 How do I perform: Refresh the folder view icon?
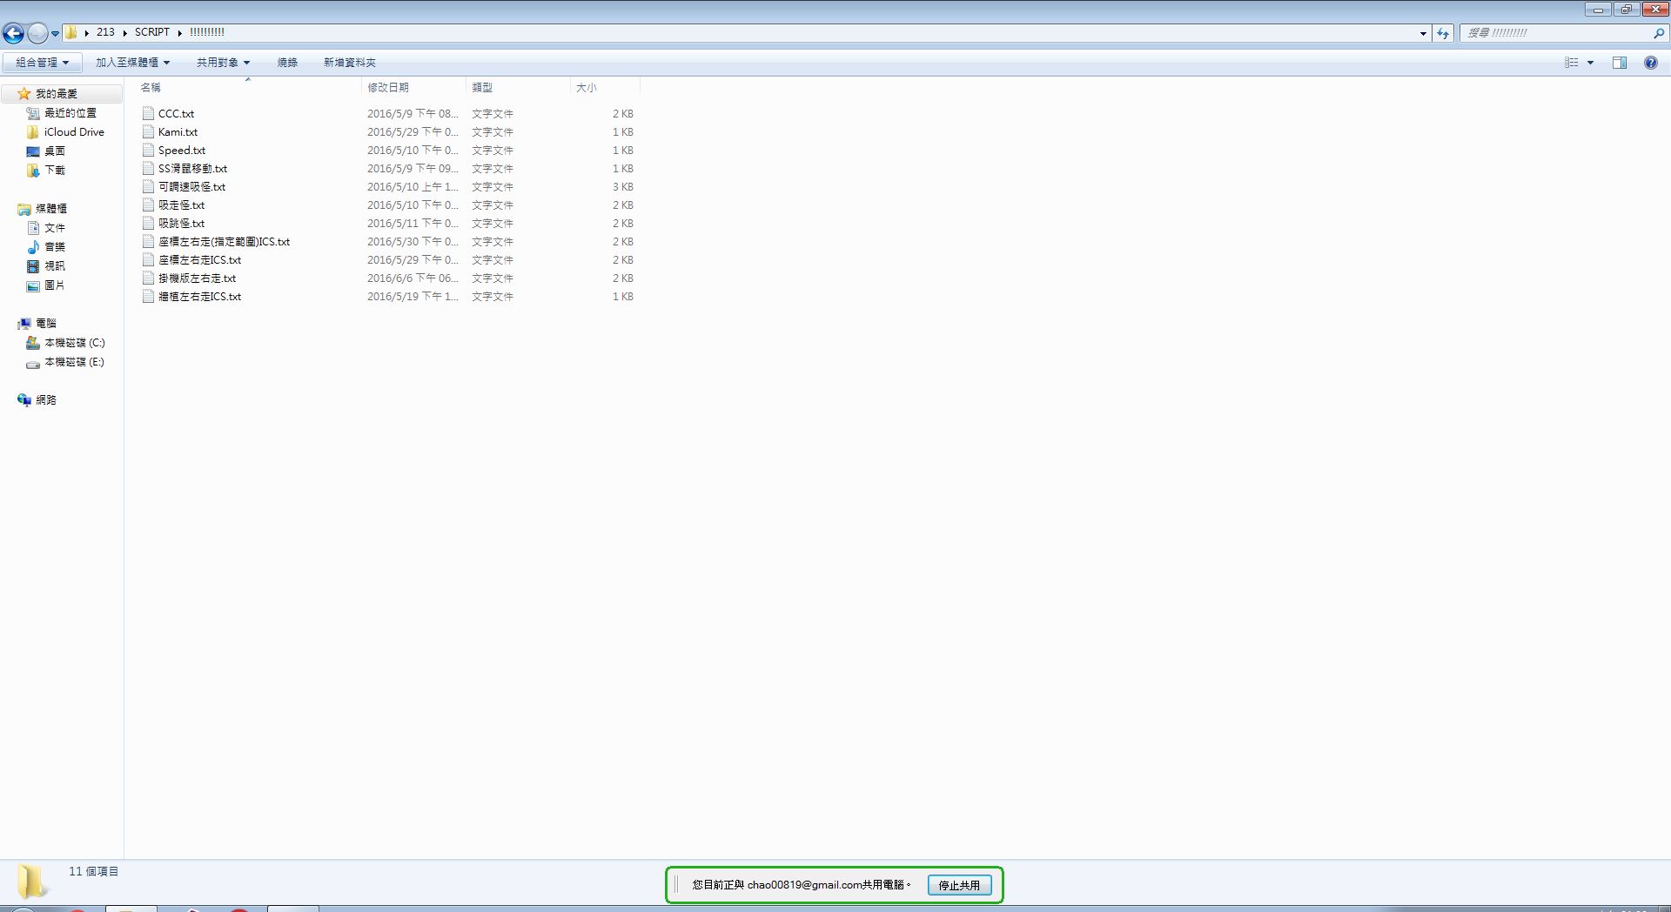pyautogui.click(x=1443, y=33)
